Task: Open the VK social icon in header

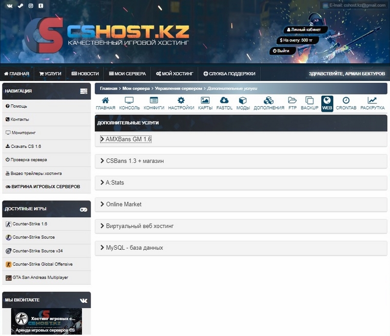Action: point(10,6)
